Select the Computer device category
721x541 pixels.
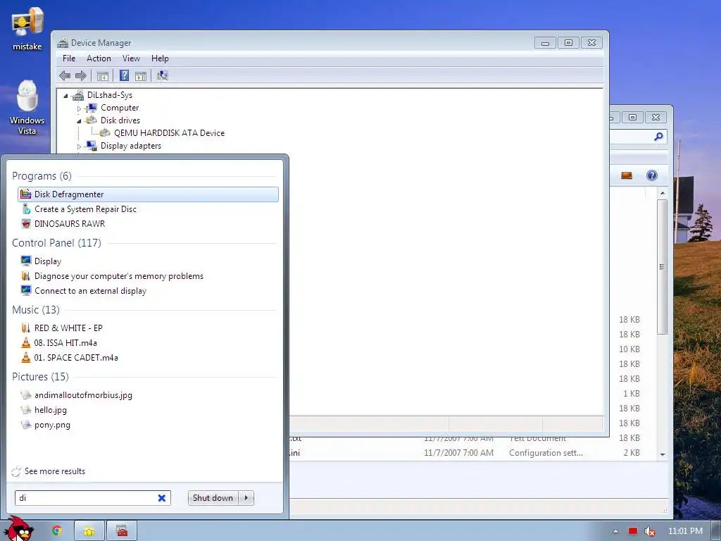pos(120,108)
